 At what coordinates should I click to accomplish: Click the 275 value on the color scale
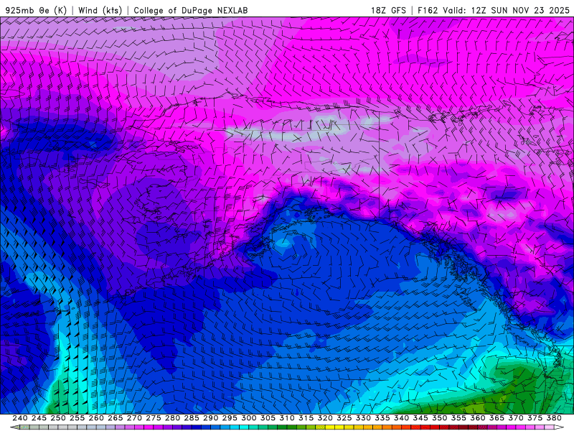[154, 418]
